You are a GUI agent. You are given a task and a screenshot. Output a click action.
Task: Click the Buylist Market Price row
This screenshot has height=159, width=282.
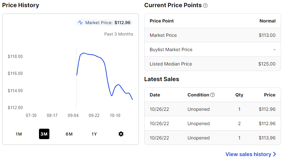pyautogui.click(x=212, y=50)
